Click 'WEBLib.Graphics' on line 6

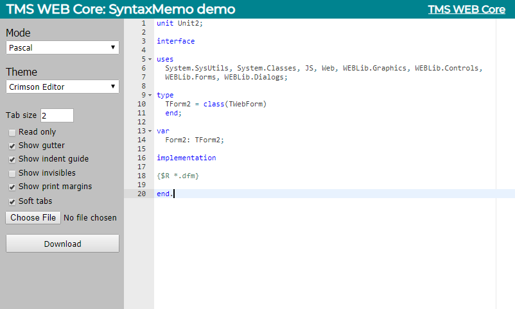point(375,68)
